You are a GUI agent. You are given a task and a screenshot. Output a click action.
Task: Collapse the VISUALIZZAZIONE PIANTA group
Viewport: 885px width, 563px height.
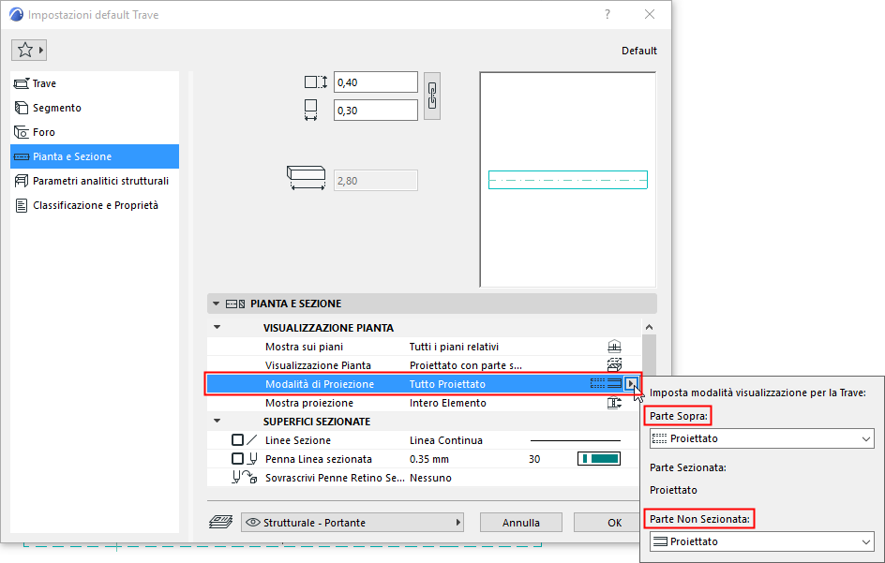(x=217, y=327)
